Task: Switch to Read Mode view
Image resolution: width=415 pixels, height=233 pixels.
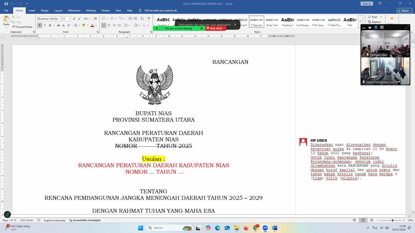Action: (354, 220)
